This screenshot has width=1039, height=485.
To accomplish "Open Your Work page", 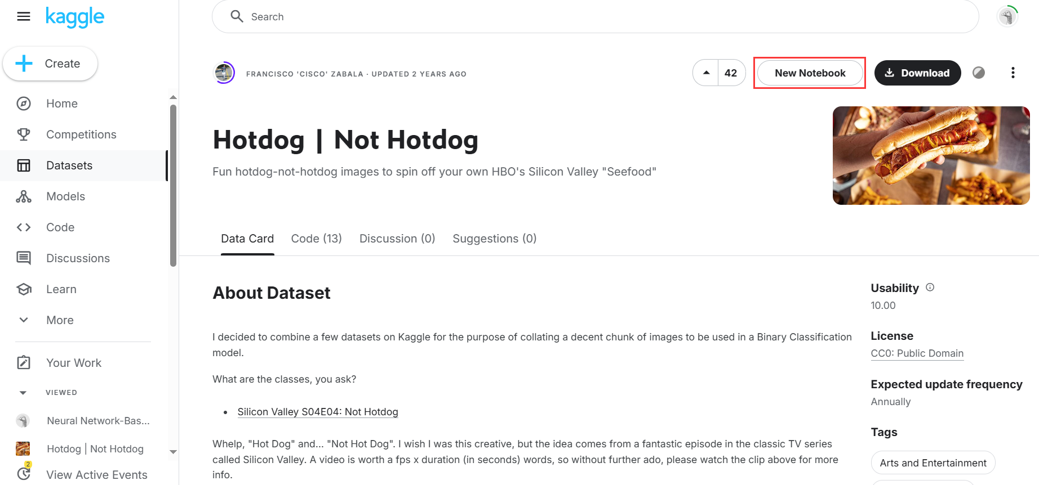I will pos(73,363).
